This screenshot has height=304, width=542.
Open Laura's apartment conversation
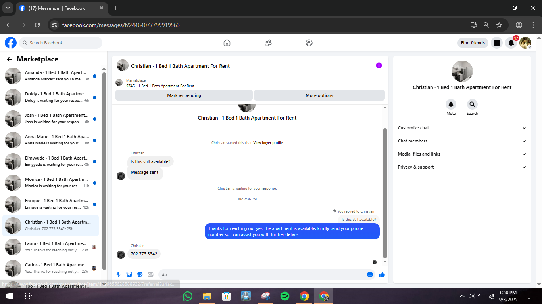[x=51, y=247]
